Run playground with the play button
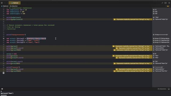171x96 pixels. (3, 73)
